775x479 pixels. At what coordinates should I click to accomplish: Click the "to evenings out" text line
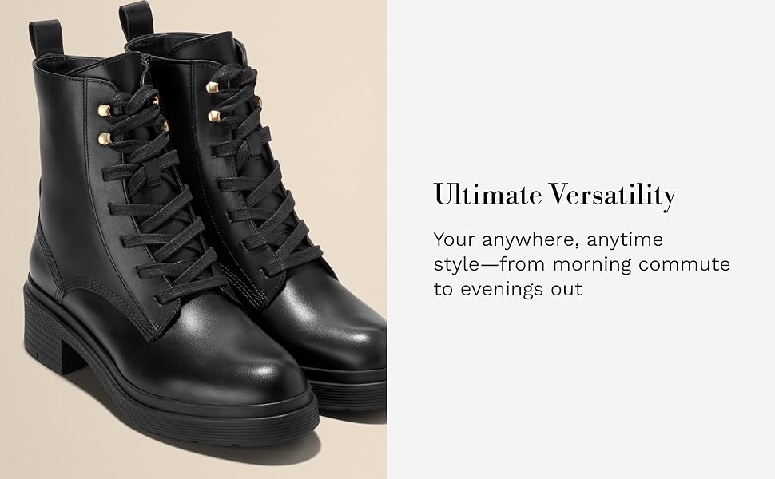coord(508,289)
